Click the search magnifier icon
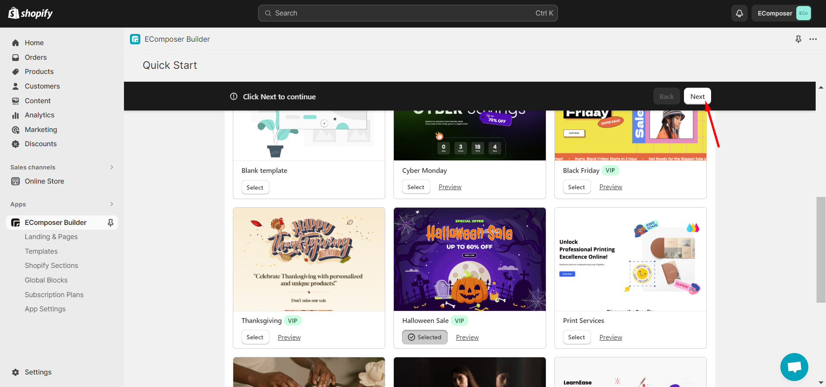 (268, 13)
